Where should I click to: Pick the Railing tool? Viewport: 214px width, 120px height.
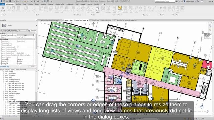pyautogui.click(x=73, y=9)
